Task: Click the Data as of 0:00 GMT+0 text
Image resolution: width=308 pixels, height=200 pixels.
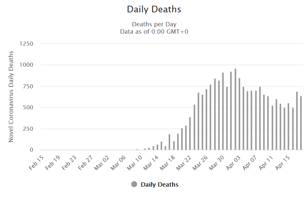Action: point(154,32)
